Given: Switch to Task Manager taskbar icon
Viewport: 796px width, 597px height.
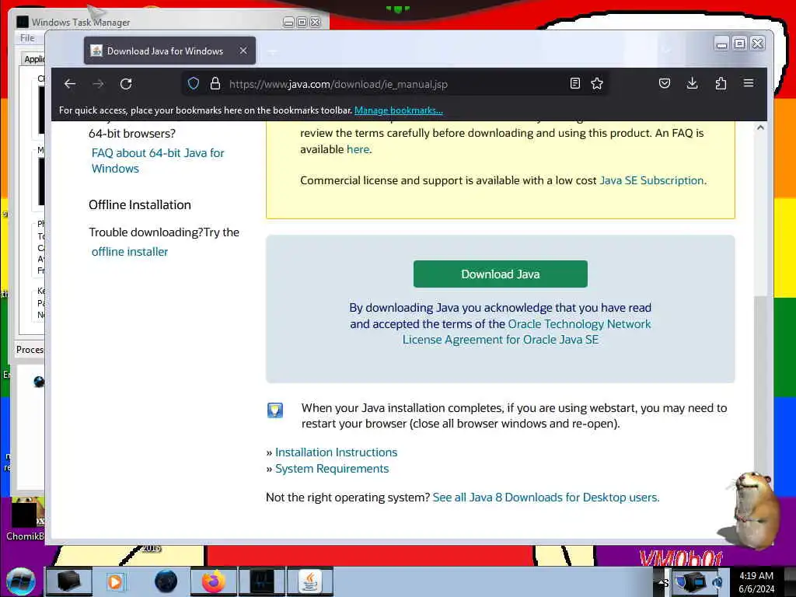Looking at the screenshot, I should [x=261, y=581].
